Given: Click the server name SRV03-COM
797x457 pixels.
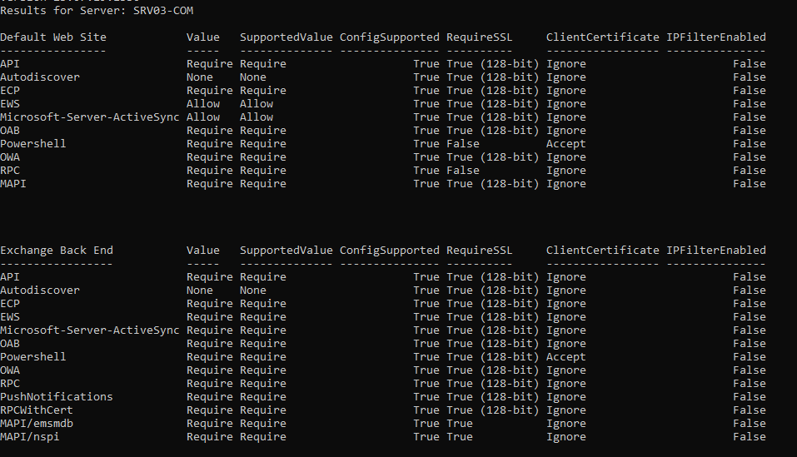Looking at the screenshot, I should (x=162, y=11).
